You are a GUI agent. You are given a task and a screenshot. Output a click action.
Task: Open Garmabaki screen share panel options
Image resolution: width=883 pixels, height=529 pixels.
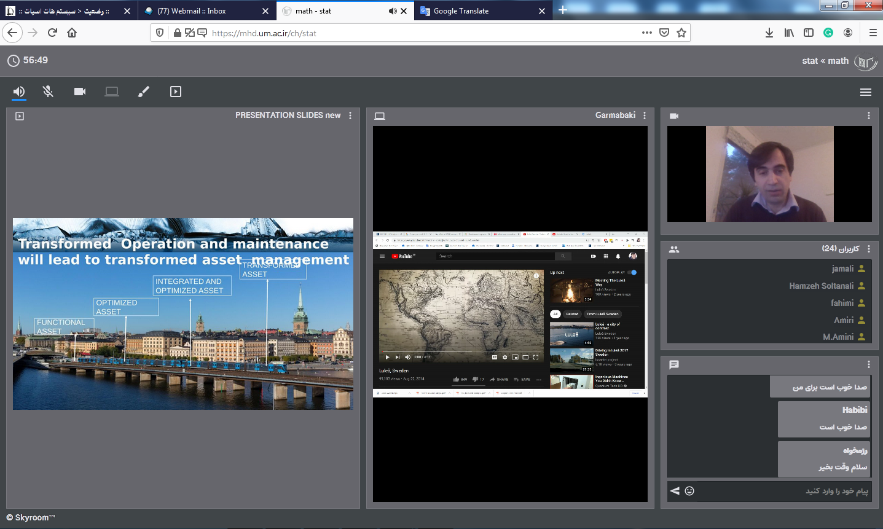coord(644,116)
